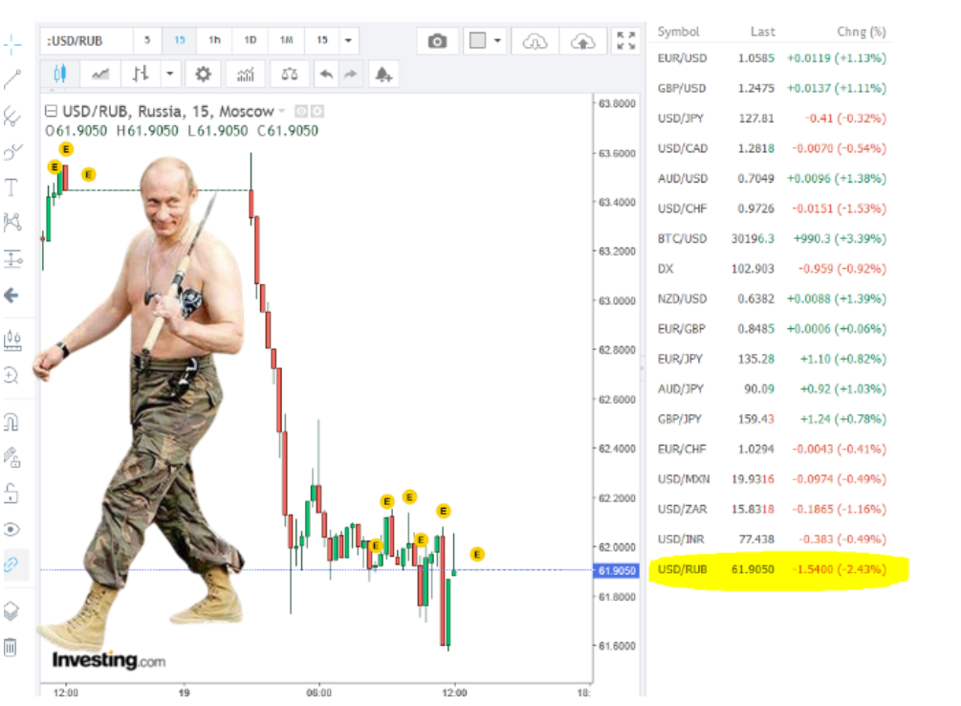Select the zoom in tool
This screenshot has height=706, width=961.
coord(11,375)
